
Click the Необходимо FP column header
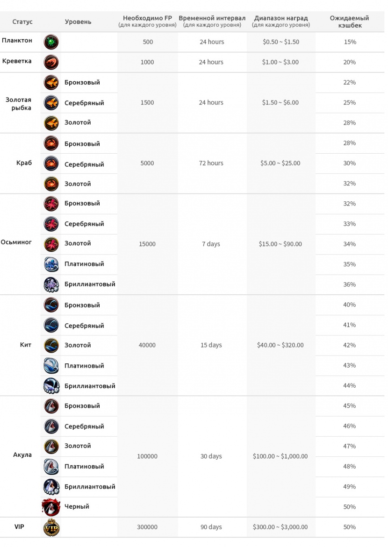click(x=147, y=21)
